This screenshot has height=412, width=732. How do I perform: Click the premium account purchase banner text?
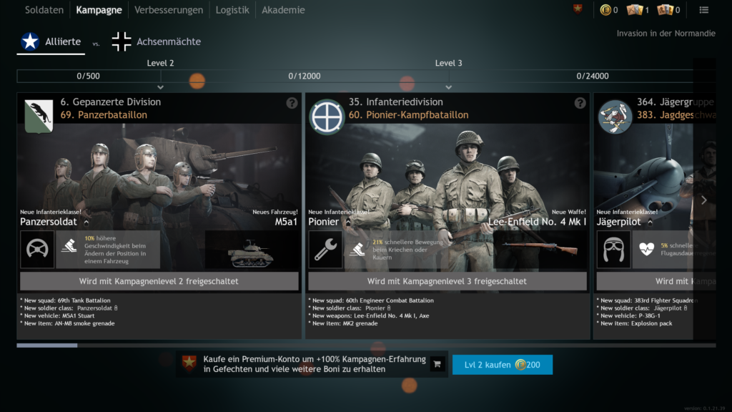pyautogui.click(x=315, y=364)
